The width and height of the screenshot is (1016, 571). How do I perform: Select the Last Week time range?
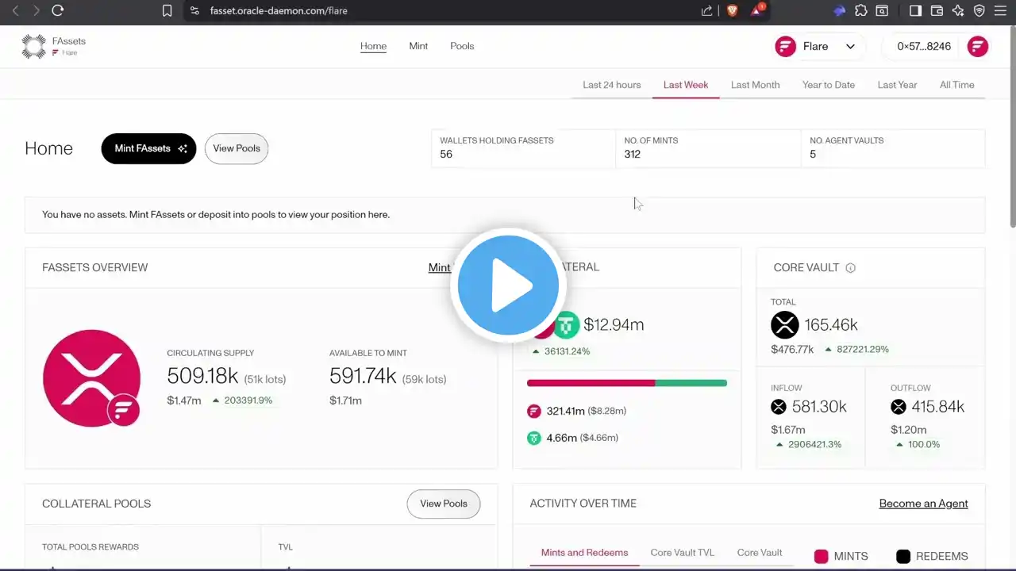[x=686, y=85]
